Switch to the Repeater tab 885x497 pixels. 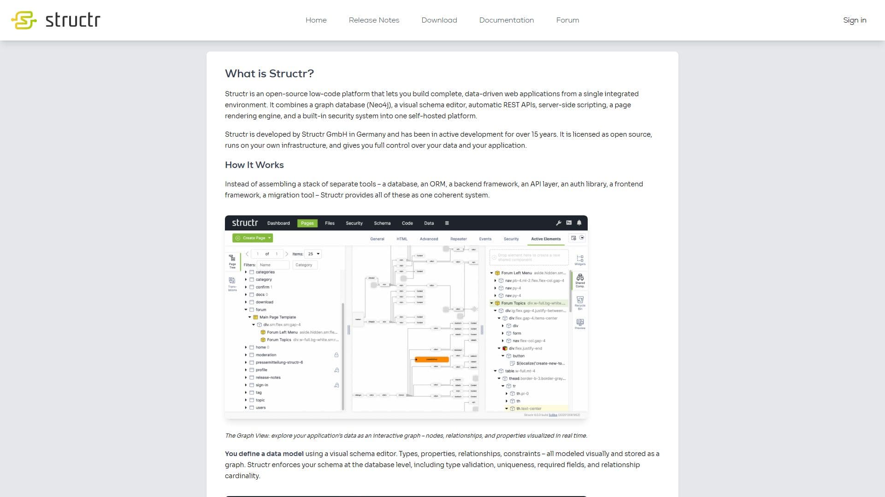click(x=458, y=239)
